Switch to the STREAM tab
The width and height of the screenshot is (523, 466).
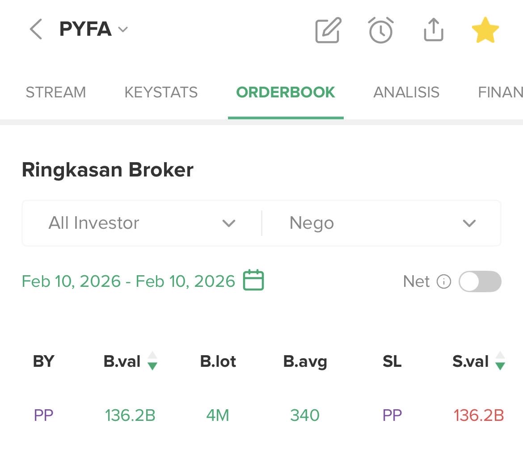(55, 92)
